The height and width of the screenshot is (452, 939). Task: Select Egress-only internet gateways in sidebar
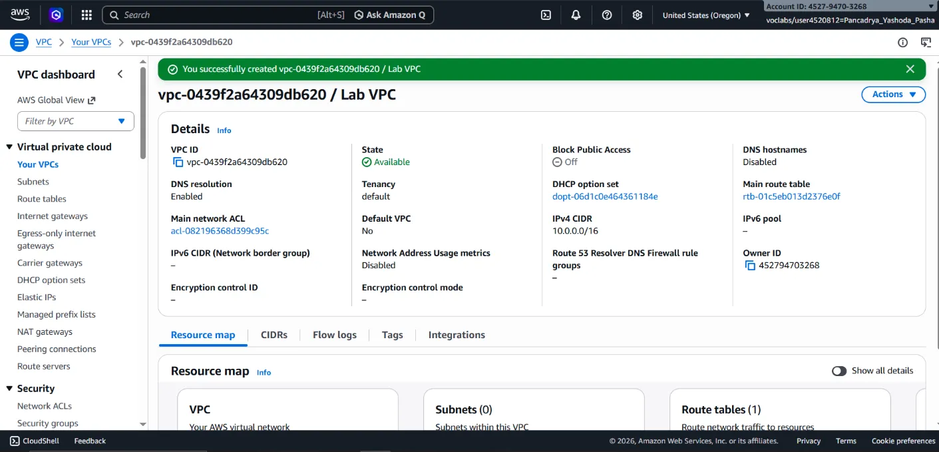57,239
